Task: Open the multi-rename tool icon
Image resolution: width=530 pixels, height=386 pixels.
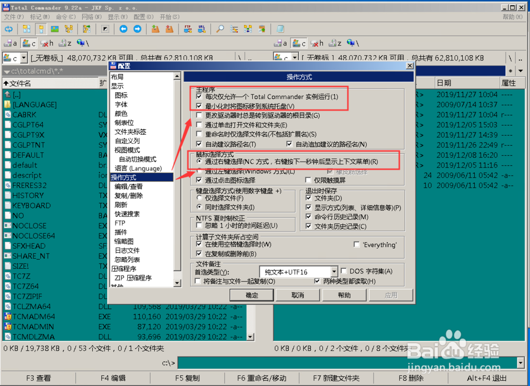Action: (234, 29)
